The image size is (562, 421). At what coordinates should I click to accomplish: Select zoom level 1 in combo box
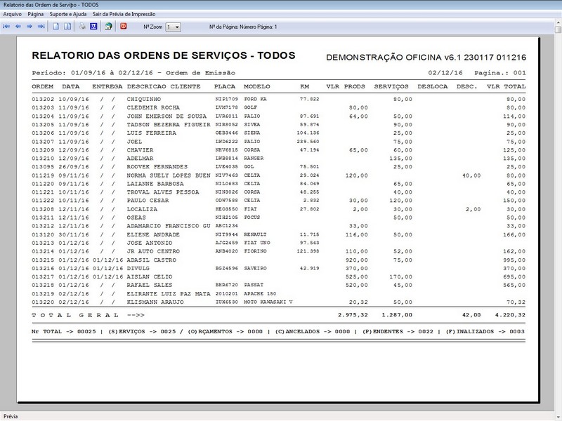[169, 26]
